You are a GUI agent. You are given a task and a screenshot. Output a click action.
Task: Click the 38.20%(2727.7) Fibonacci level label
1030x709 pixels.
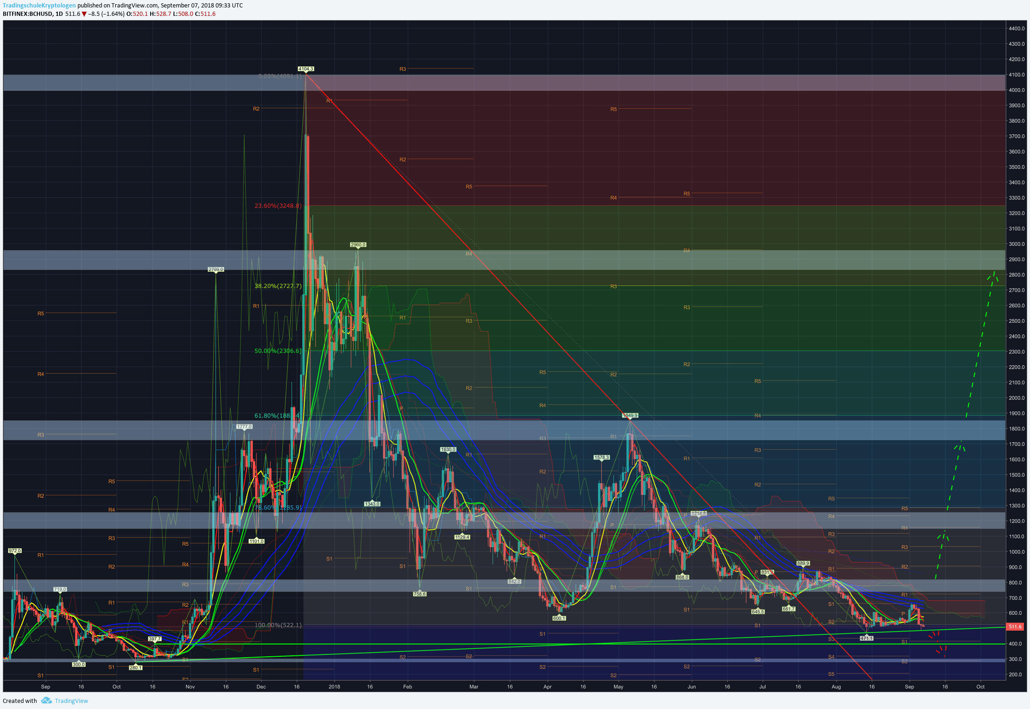coord(278,286)
